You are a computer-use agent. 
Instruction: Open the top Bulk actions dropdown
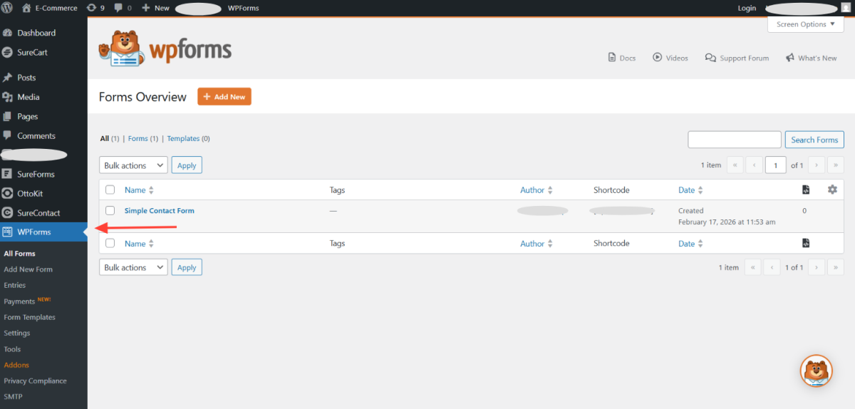click(133, 165)
